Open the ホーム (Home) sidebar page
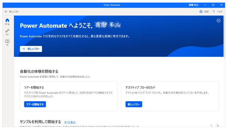 point(7,22)
